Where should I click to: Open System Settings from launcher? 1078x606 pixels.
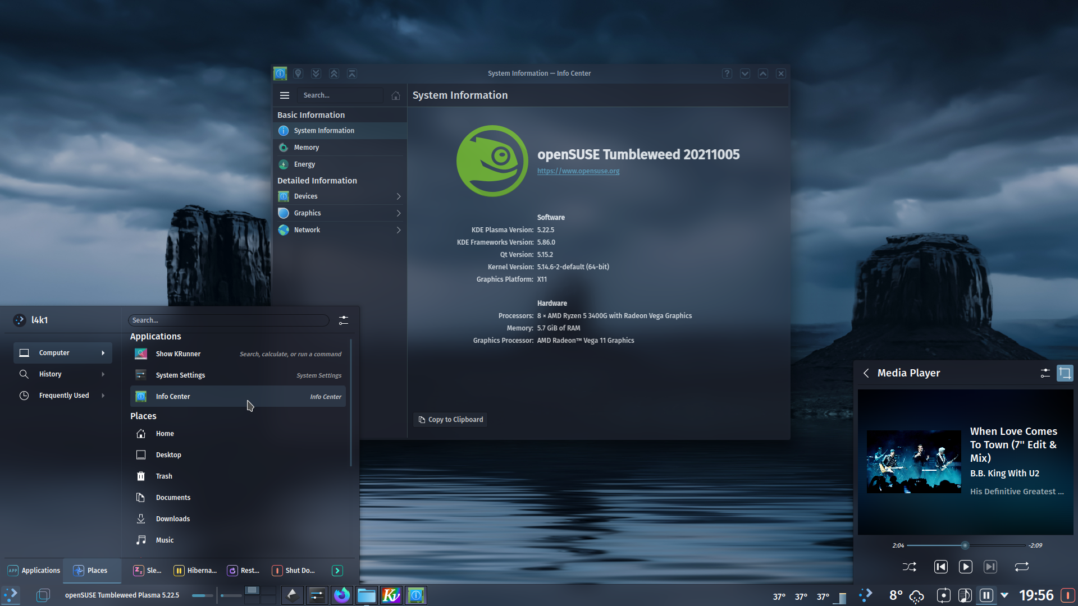click(238, 375)
